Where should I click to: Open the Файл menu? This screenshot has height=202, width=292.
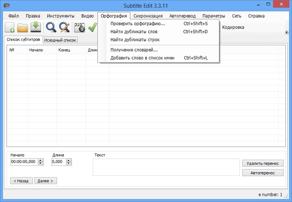pos(14,16)
